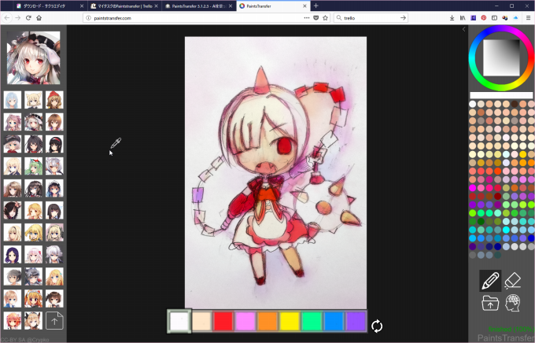Go to the browser home page

[39, 18]
